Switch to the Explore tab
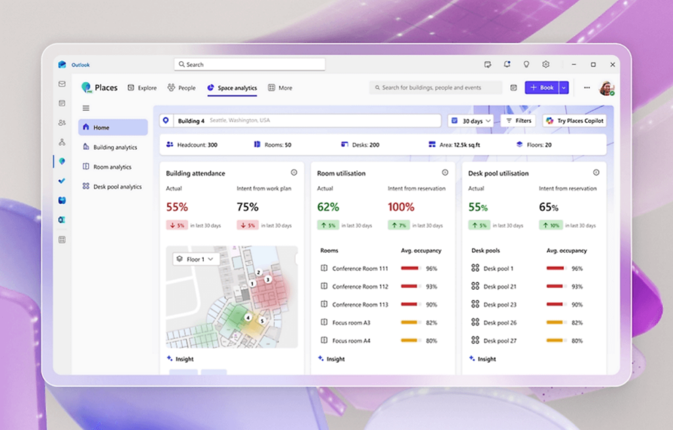The width and height of the screenshot is (673, 430). 142,87
